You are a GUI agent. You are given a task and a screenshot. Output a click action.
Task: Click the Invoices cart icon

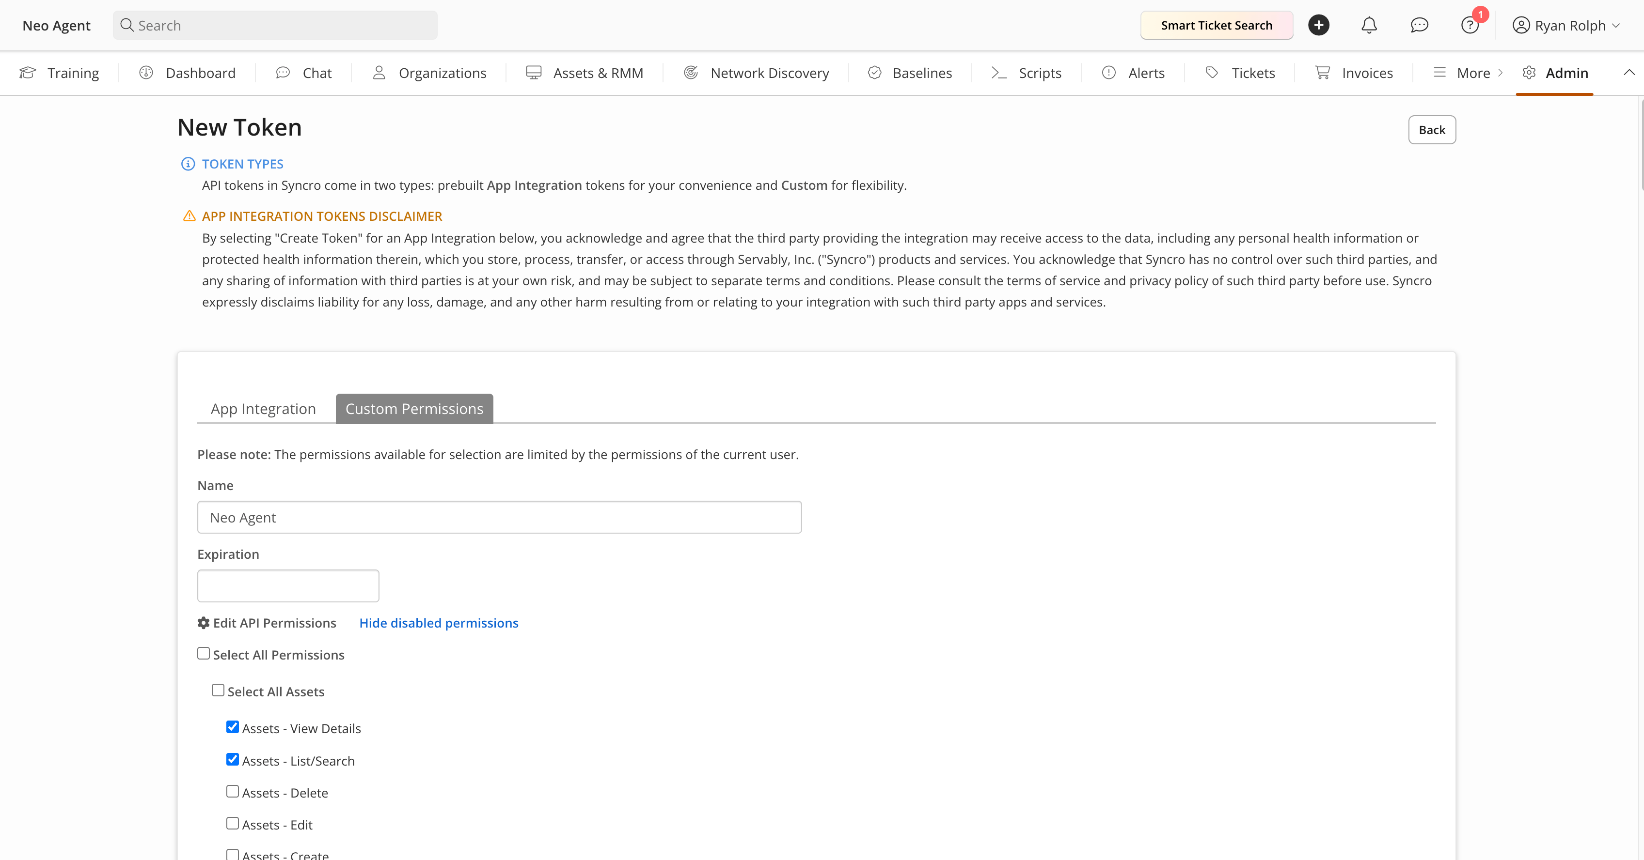[1322, 73]
